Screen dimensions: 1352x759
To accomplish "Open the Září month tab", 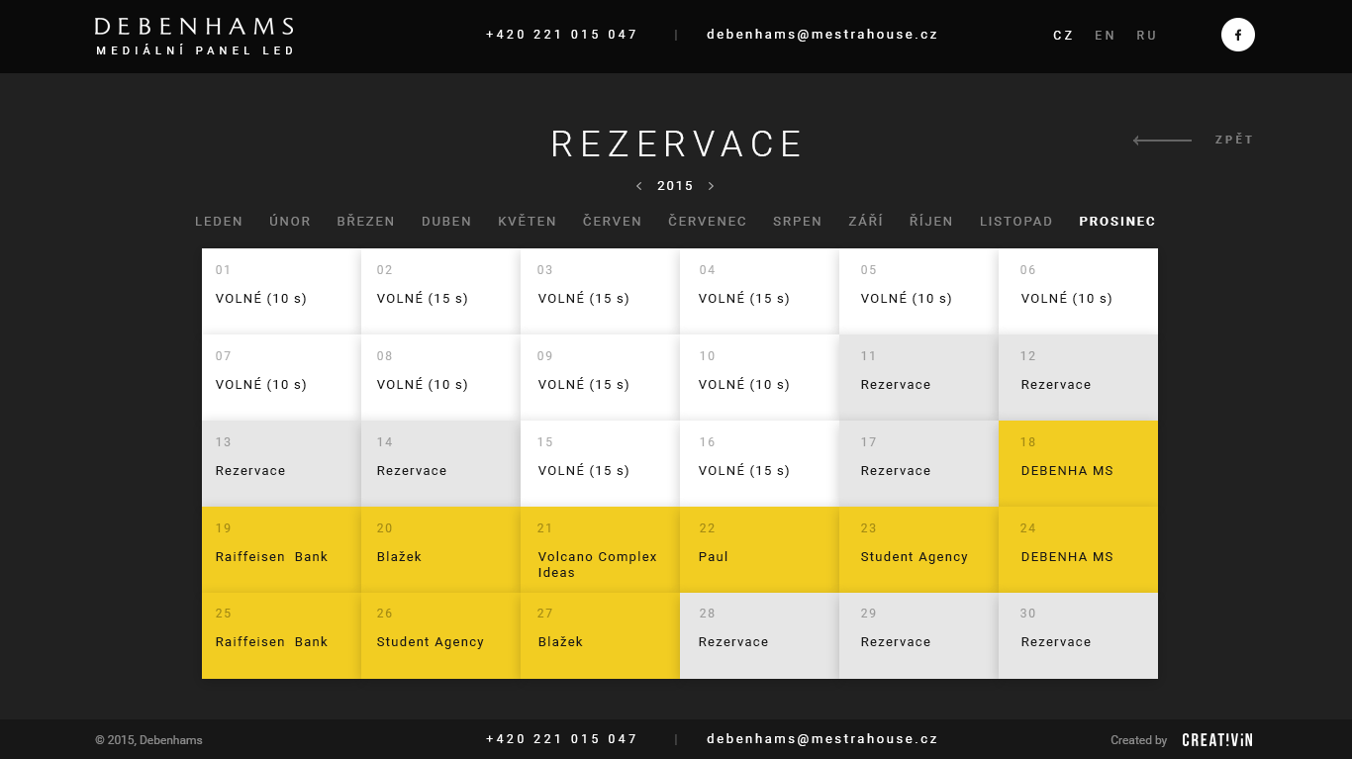I will pyautogui.click(x=865, y=222).
